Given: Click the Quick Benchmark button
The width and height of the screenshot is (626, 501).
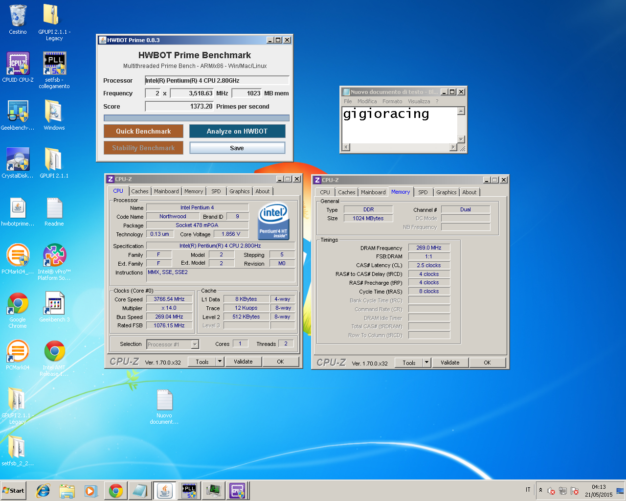Looking at the screenshot, I should point(143,131).
